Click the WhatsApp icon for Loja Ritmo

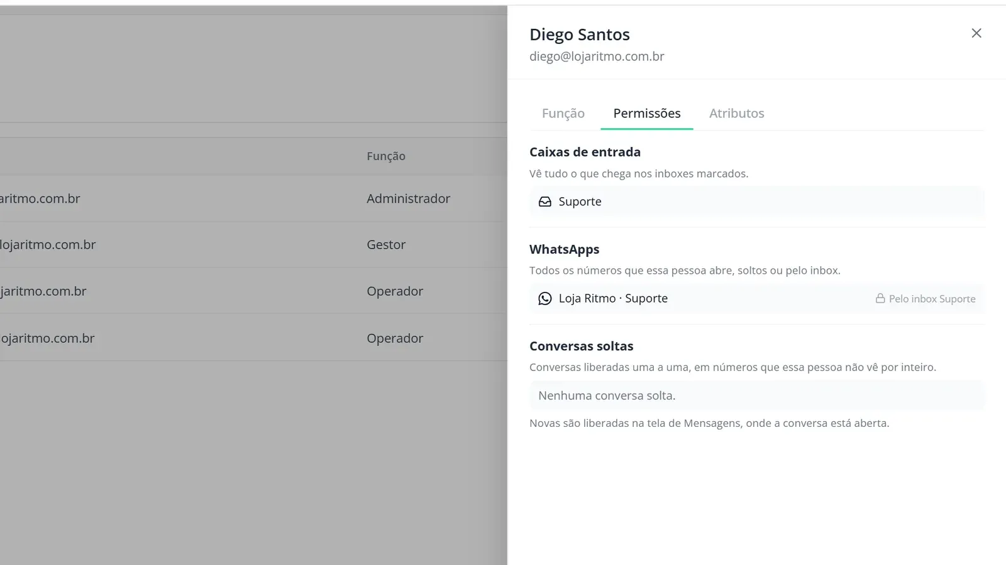point(545,299)
